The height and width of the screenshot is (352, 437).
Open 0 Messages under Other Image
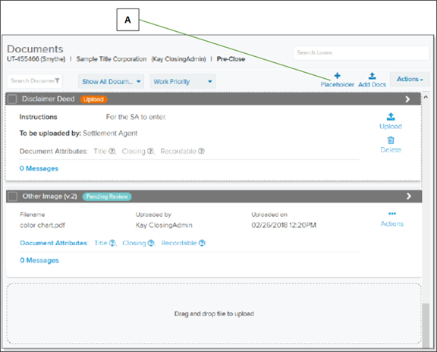coord(39,260)
